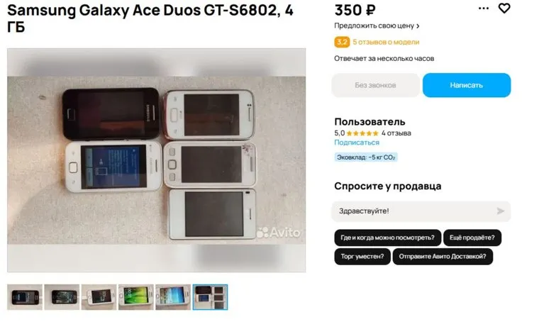Click the five-star seller rating
Image resolution: width=539 pixels, height=329 pixels.
point(362,133)
